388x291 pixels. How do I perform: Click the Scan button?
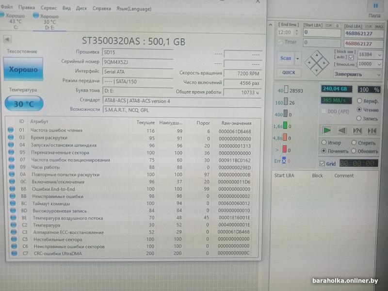click(x=286, y=58)
